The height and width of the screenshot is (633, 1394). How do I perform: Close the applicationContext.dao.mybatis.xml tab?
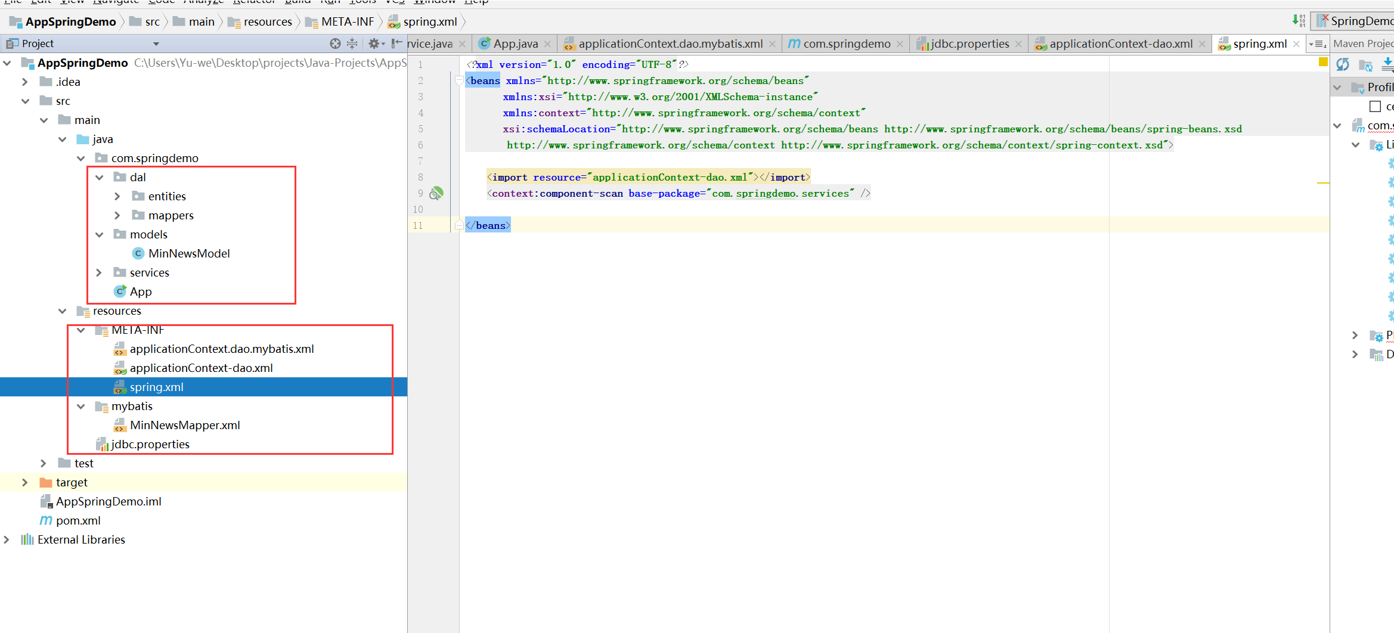(772, 44)
